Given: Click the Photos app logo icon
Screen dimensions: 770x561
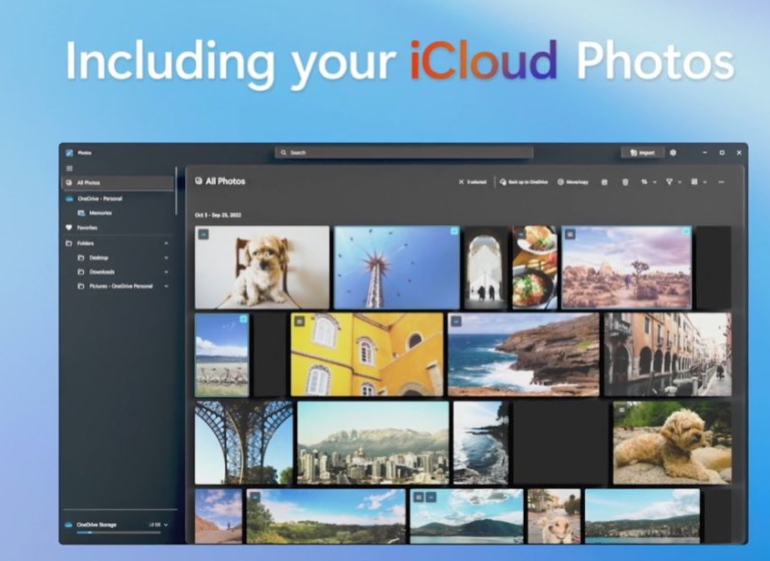Looking at the screenshot, I should 69,153.
